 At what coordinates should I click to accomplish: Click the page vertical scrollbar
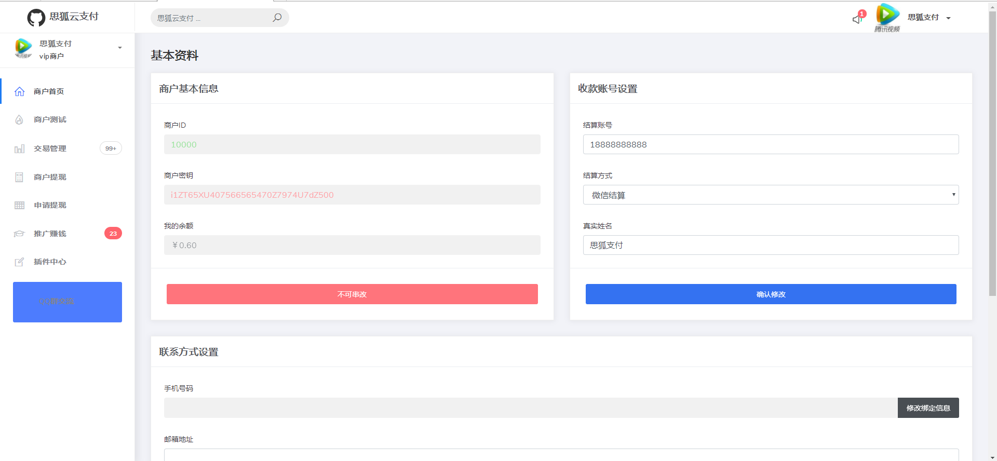pos(992,156)
